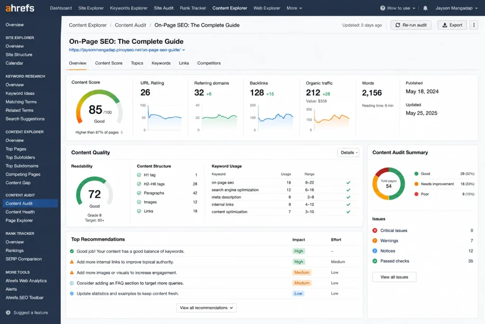Click the checkmark for content optimization keyword
Screen dimensions: 485x324
(348, 212)
